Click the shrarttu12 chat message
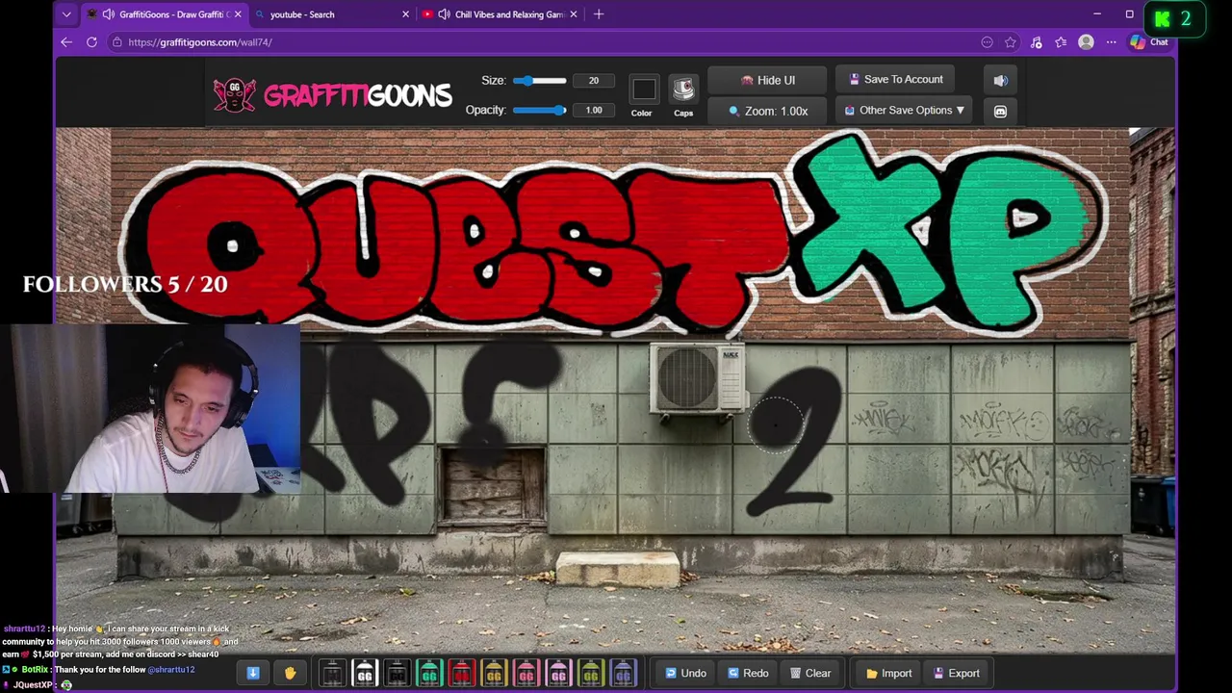 point(120,641)
